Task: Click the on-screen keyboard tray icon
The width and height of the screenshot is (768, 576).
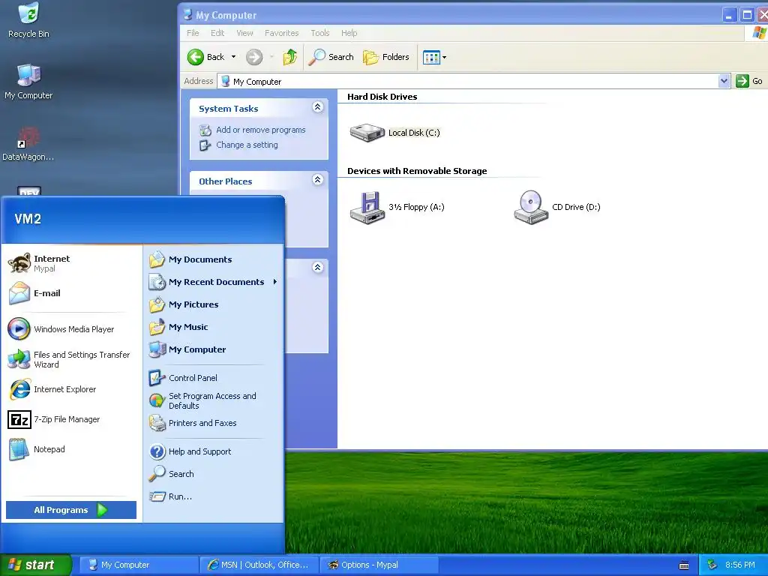Action: 684,565
